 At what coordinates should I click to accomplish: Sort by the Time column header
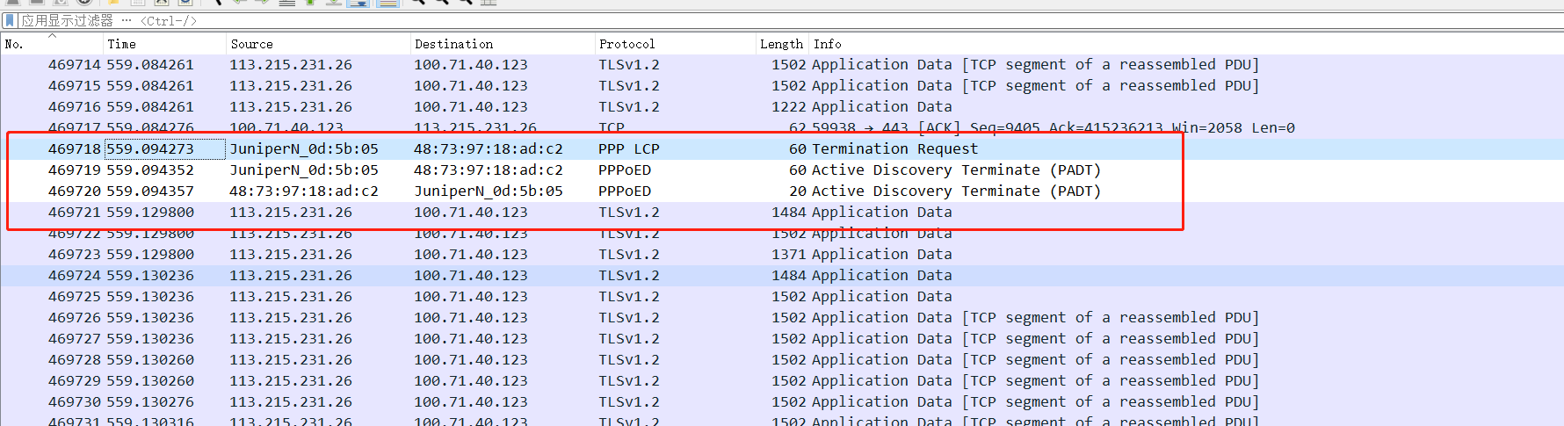tap(121, 44)
